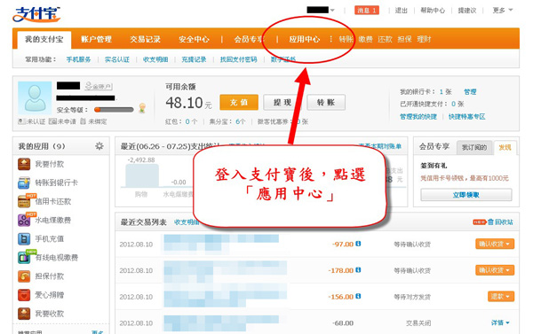Open 充提记录 quick link
533x334 pixels.
(x=194, y=59)
